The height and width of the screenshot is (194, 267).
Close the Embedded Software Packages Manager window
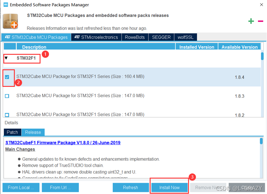point(262,5)
